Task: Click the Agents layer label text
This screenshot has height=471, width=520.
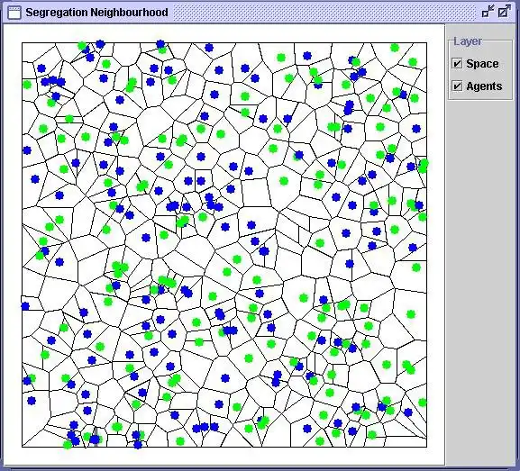Action: point(484,86)
